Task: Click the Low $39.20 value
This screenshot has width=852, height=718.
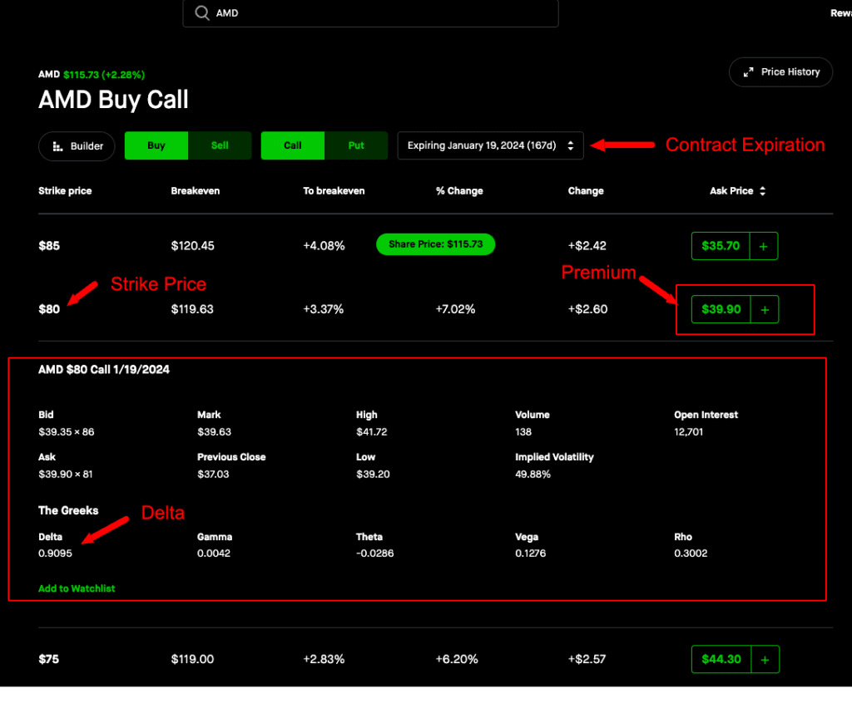Action: 373,475
